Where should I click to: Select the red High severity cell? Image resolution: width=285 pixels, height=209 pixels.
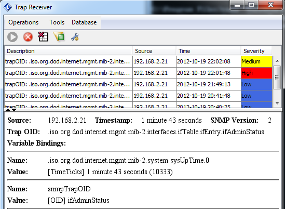coord(256,73)
